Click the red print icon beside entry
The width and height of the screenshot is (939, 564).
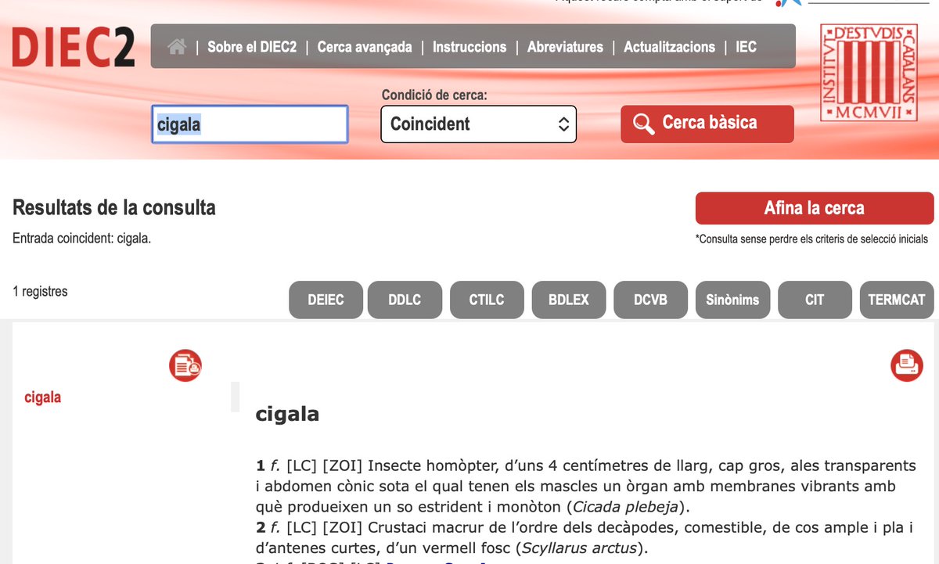coord(907,365)
